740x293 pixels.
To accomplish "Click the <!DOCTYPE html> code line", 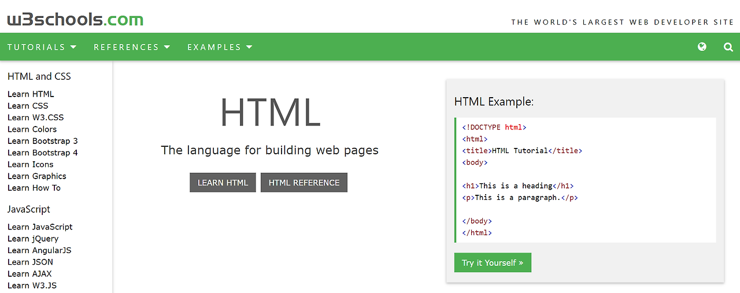I will pyautogui.click(x=494, y=127).
